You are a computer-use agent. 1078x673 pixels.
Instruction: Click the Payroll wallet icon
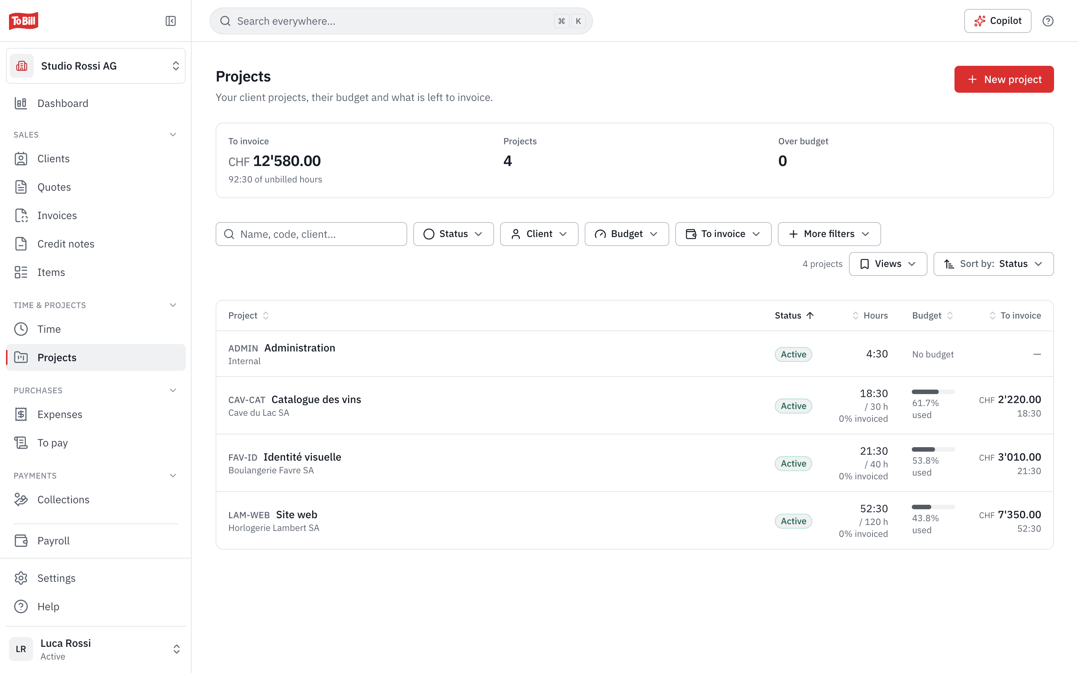tap(21, 541)
